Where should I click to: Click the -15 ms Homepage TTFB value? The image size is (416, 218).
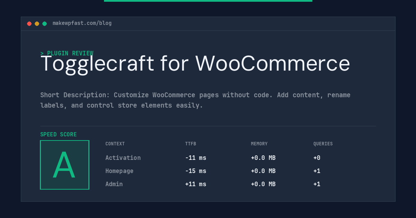coord(196,171)
